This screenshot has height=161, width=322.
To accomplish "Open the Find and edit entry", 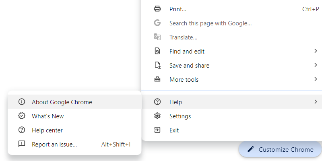I will point(232,52).
